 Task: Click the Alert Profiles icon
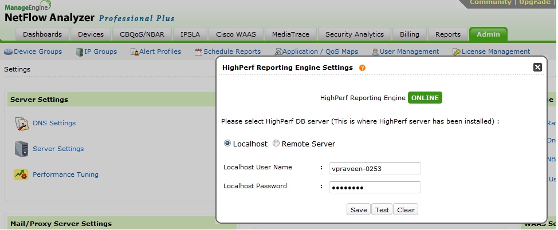click(x=135, y=52)
